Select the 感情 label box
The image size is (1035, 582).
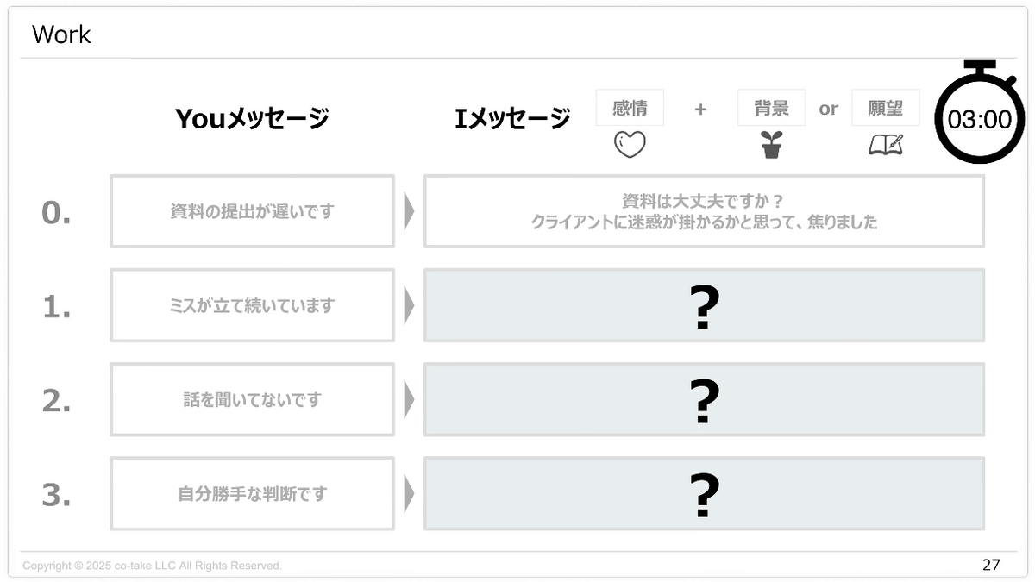pos(630,109)
